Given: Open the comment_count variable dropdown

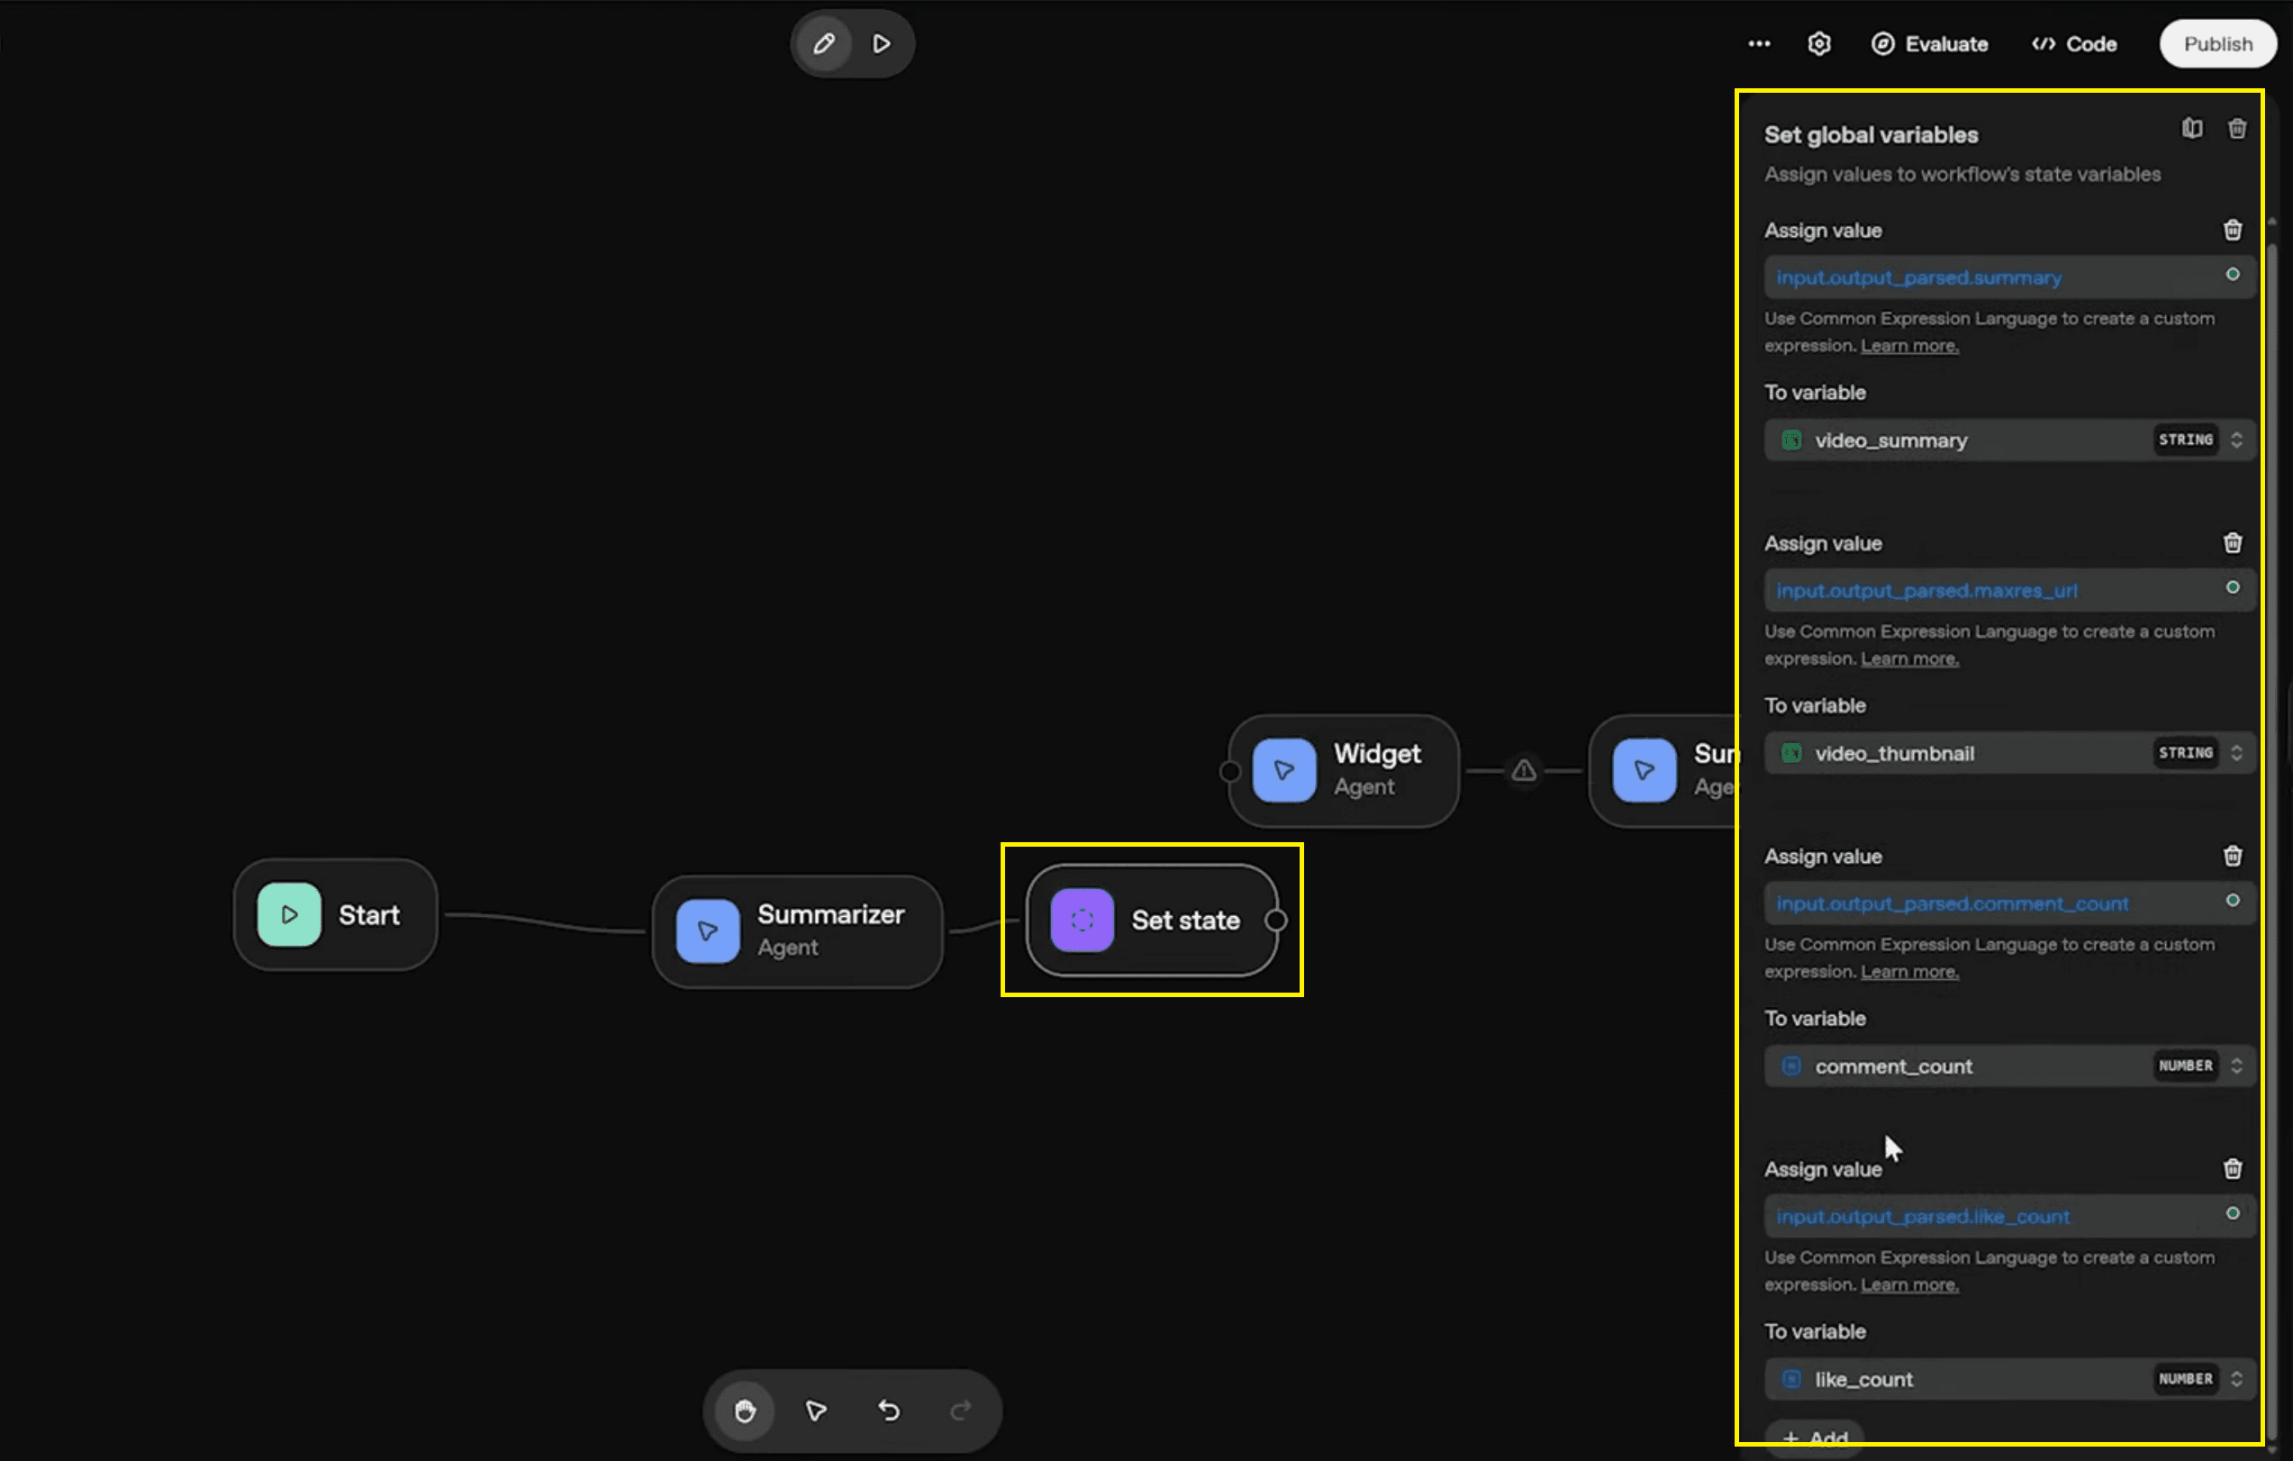Looking at the screenshot, I should pyautogui.click(x=2009, y=1066).
